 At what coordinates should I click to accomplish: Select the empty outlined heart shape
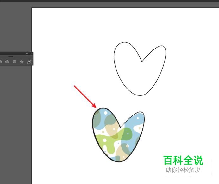click(140, 69)
